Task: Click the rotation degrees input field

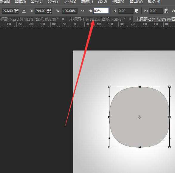Action: click(126, 11)
